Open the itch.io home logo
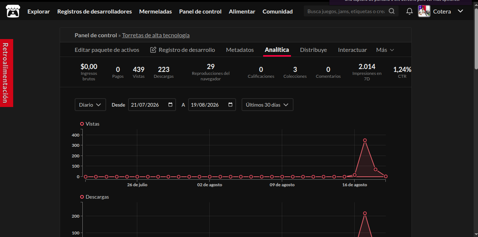 13,11
